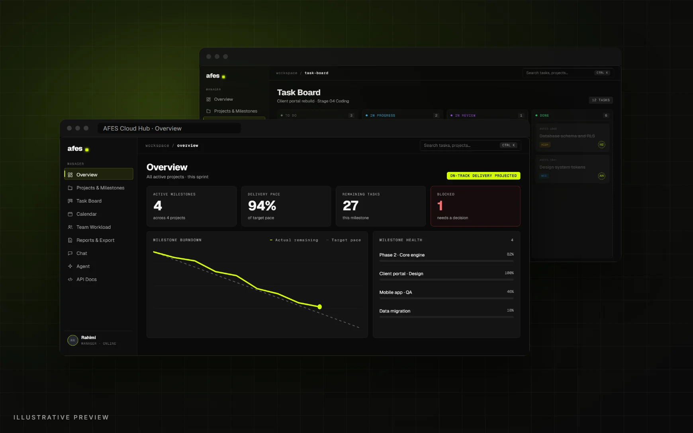Viewport: 693px width, 433px height.
Task: Click the search field in Overview window
Action: [470, 145]
